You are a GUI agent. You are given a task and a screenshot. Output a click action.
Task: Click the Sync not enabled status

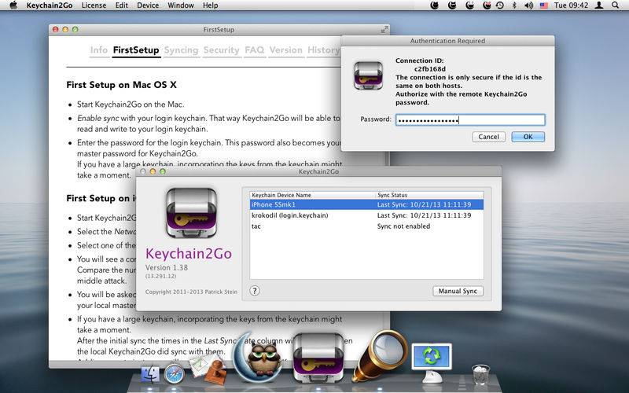coord(403,226)
